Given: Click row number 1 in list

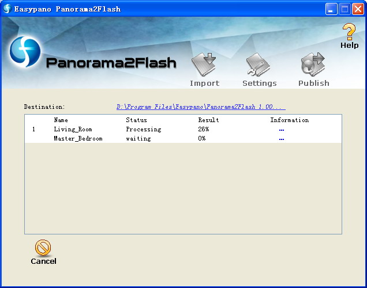Looking at the screenshot, I should [33, 129].
